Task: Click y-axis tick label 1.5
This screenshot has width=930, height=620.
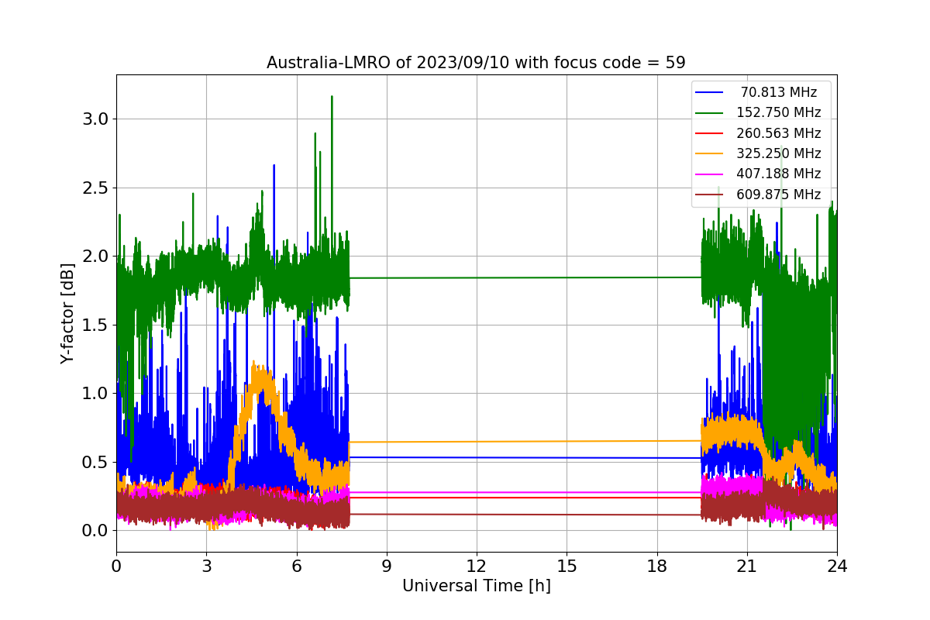Action: click(96, 325)
